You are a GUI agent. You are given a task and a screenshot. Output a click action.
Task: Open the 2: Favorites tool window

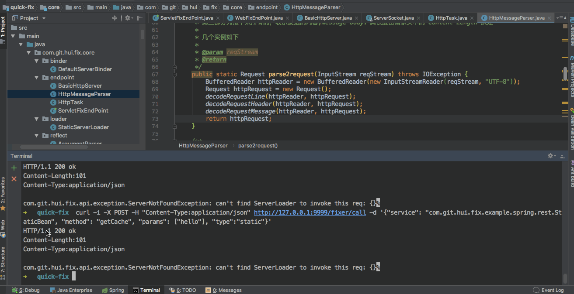(x=3, y=194)
